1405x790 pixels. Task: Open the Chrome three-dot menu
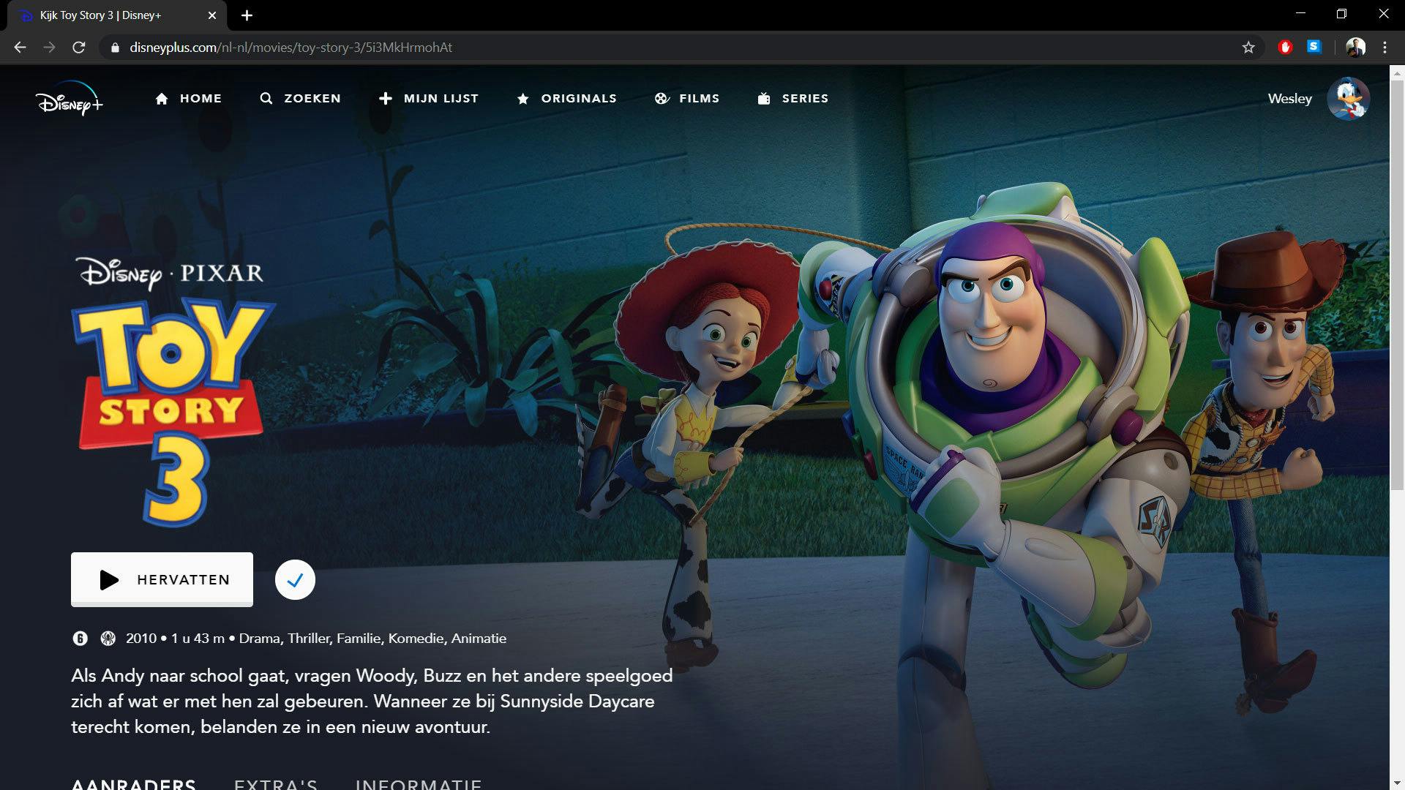(1384, 47)
